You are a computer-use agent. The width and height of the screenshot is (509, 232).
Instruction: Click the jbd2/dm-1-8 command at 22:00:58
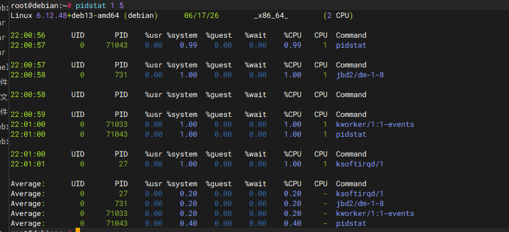360,75
